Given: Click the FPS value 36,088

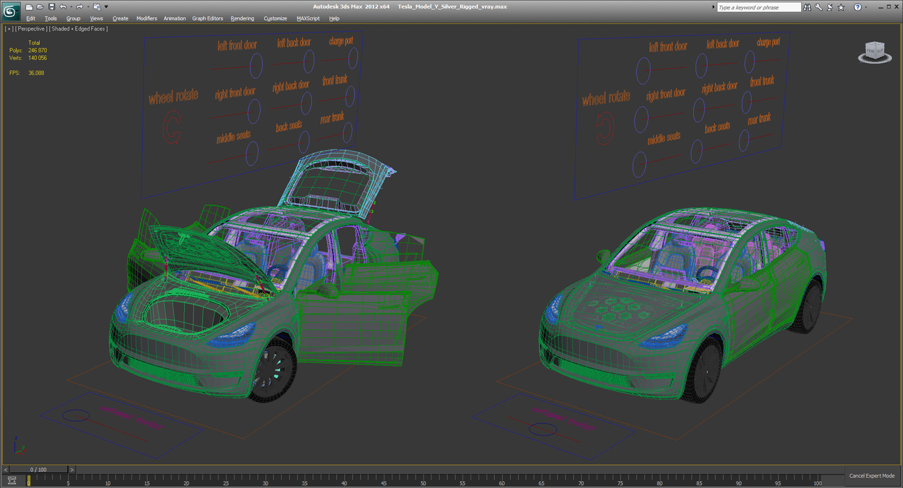Looking at the screenshot, I should pos(36,73).
